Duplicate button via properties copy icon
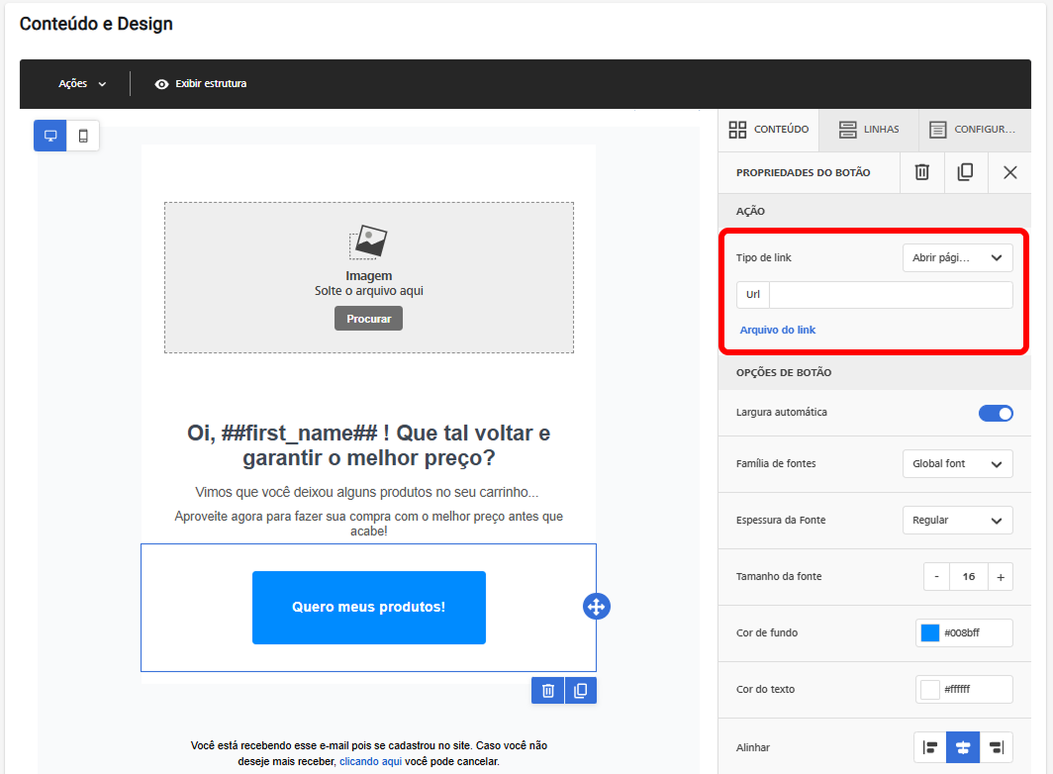1053x774 pixels. tap(965, 172)
